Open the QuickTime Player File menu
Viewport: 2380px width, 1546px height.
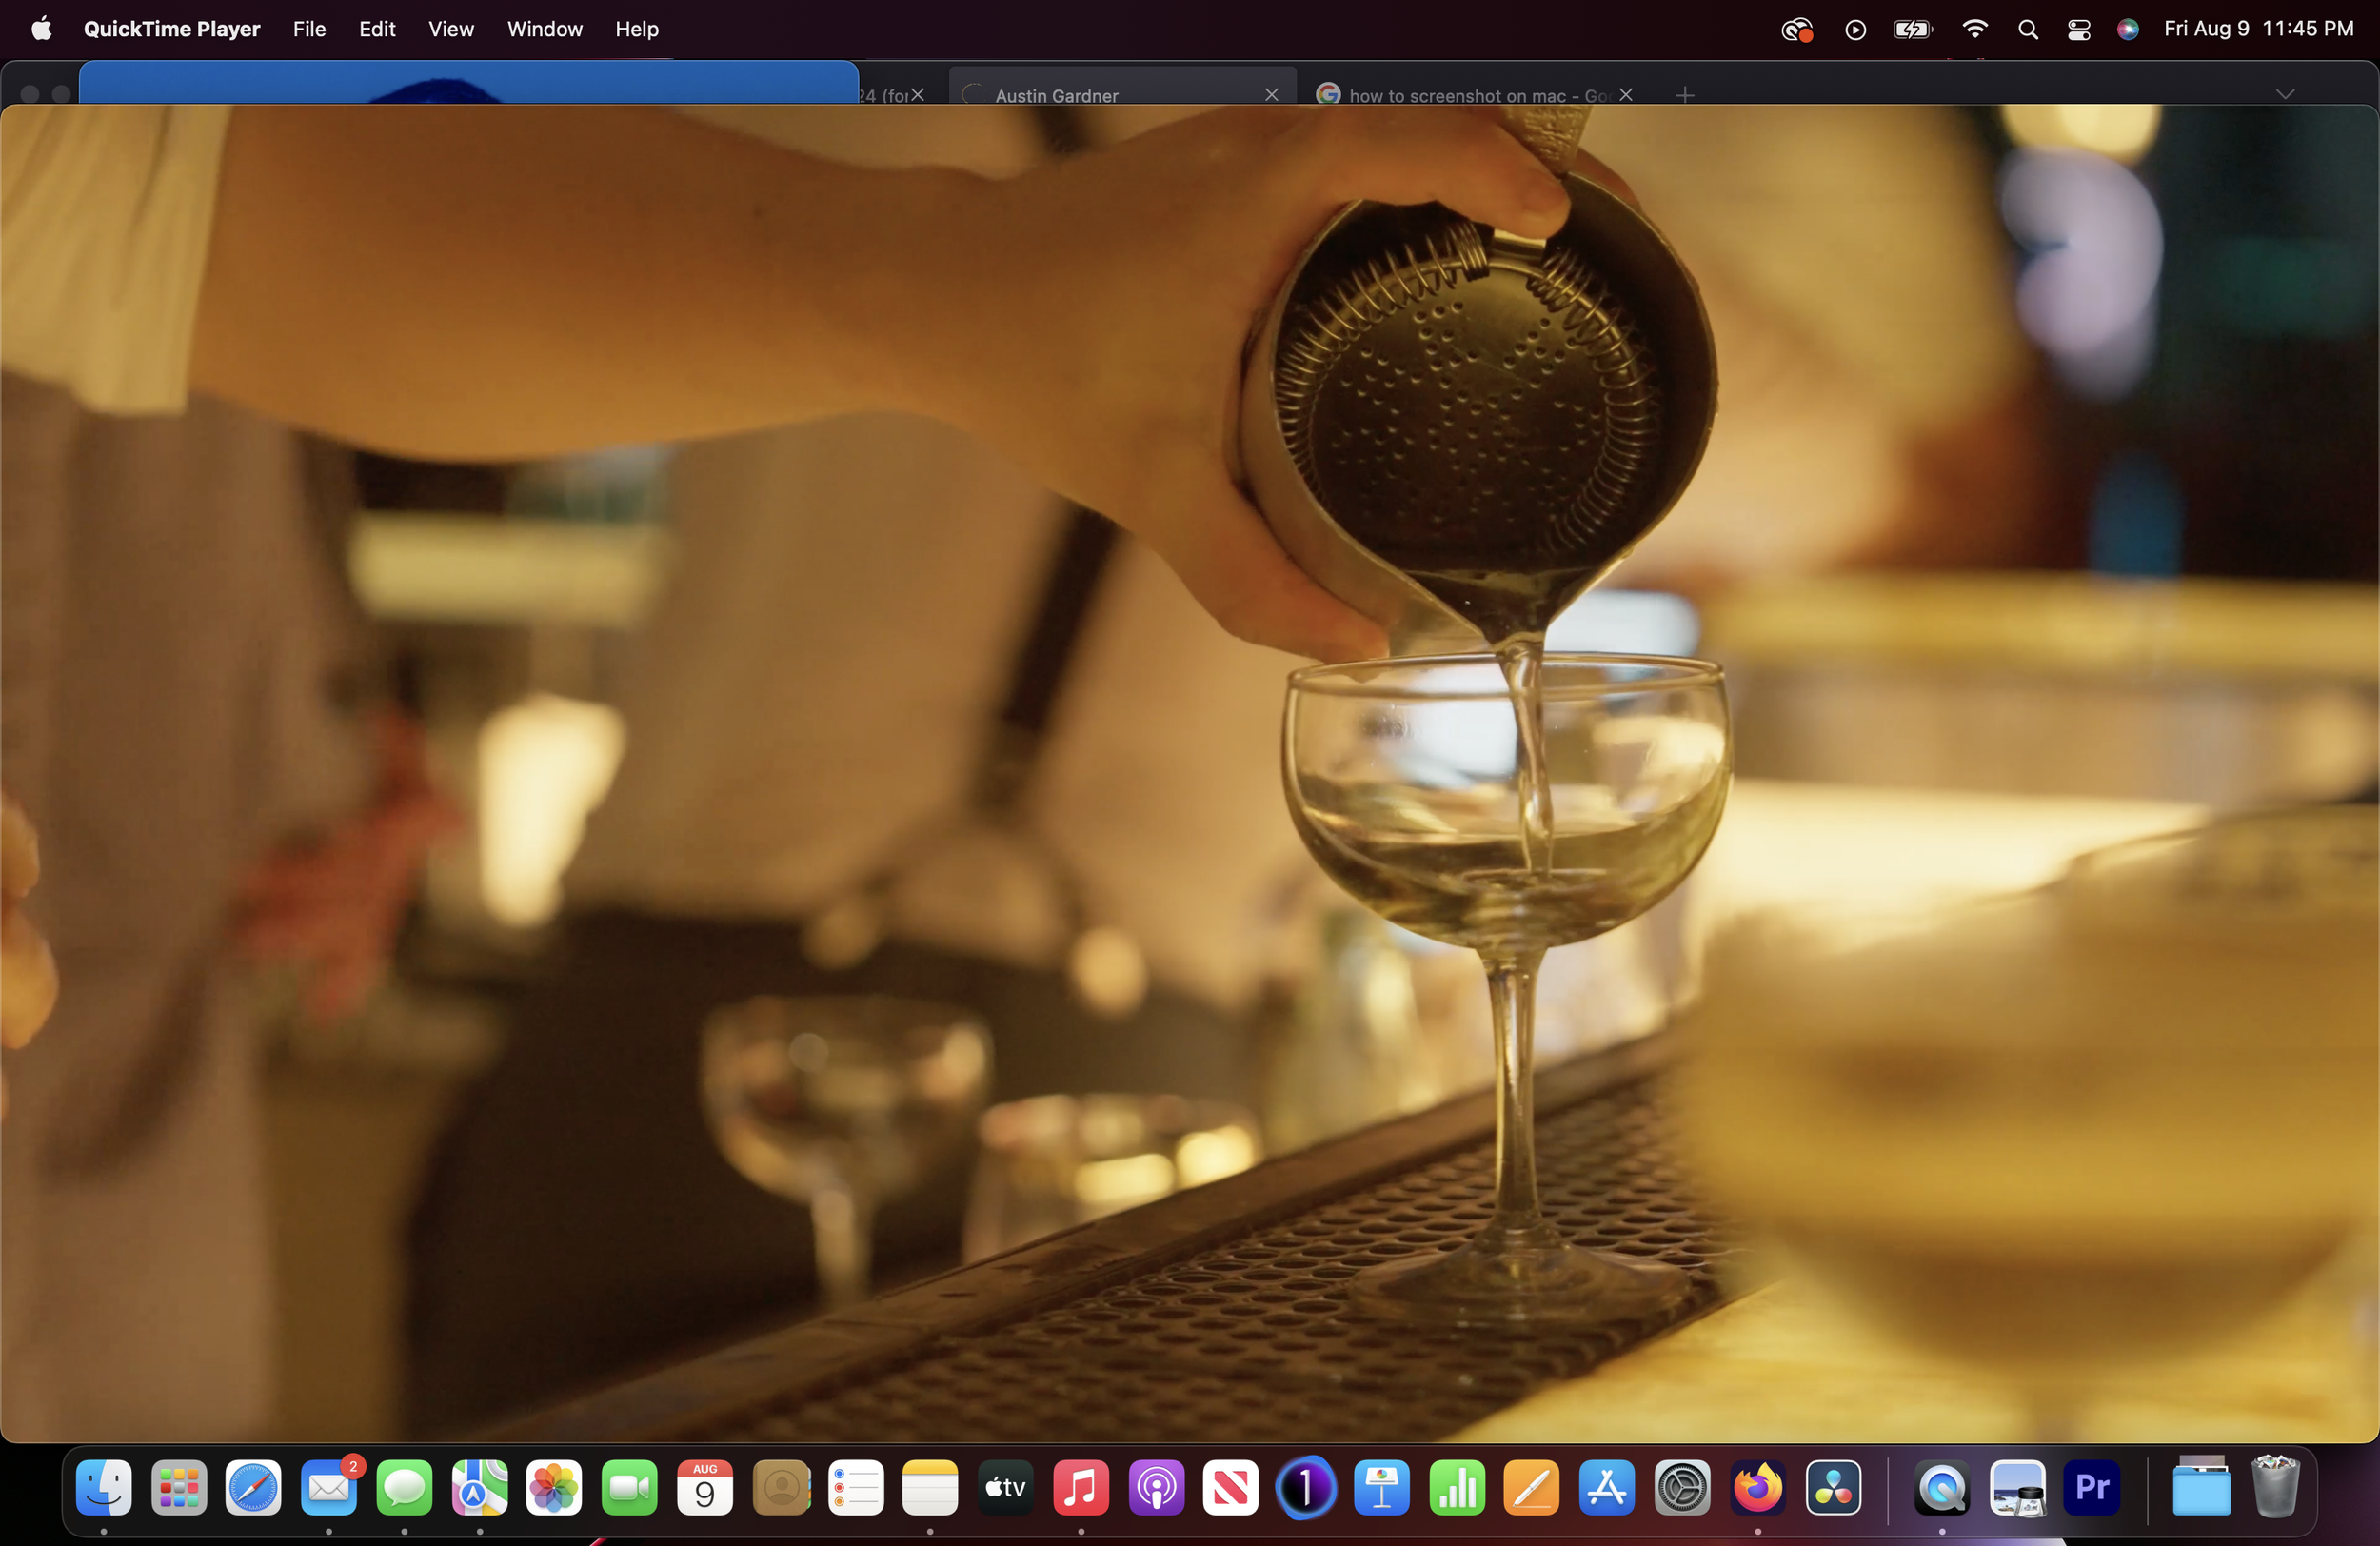coord(309,29)
